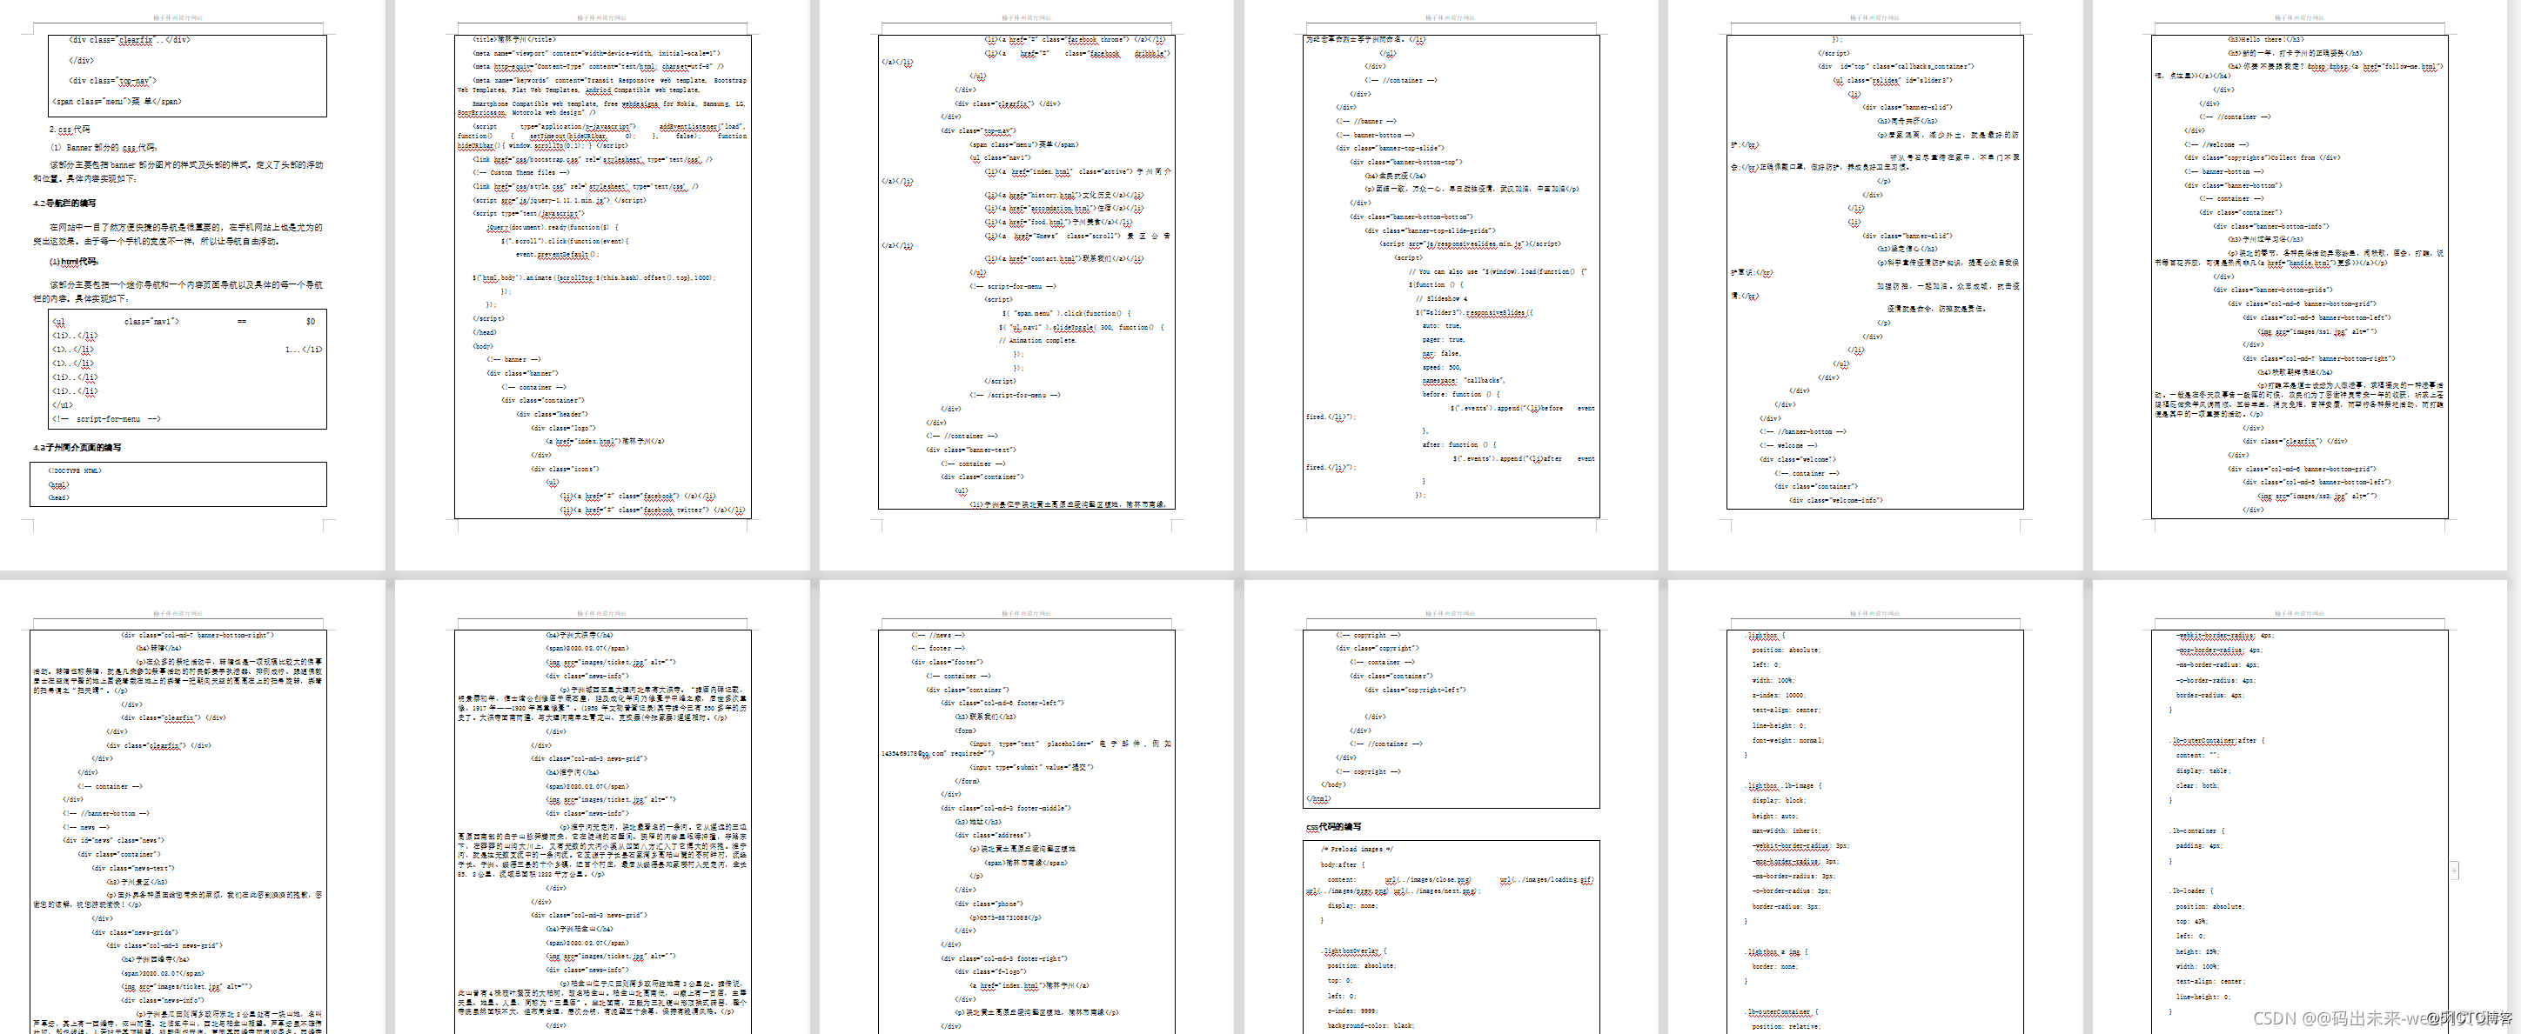
Task: Click the "</head>" tag line
Action: [485, 332]
